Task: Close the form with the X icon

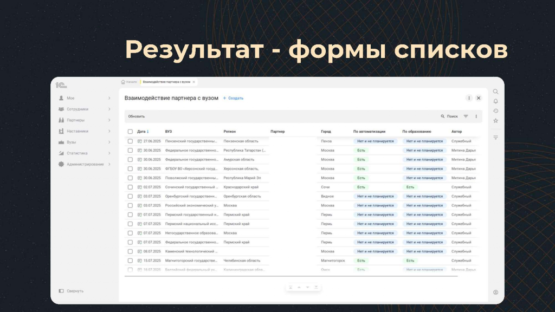Action: pos(479,98)
